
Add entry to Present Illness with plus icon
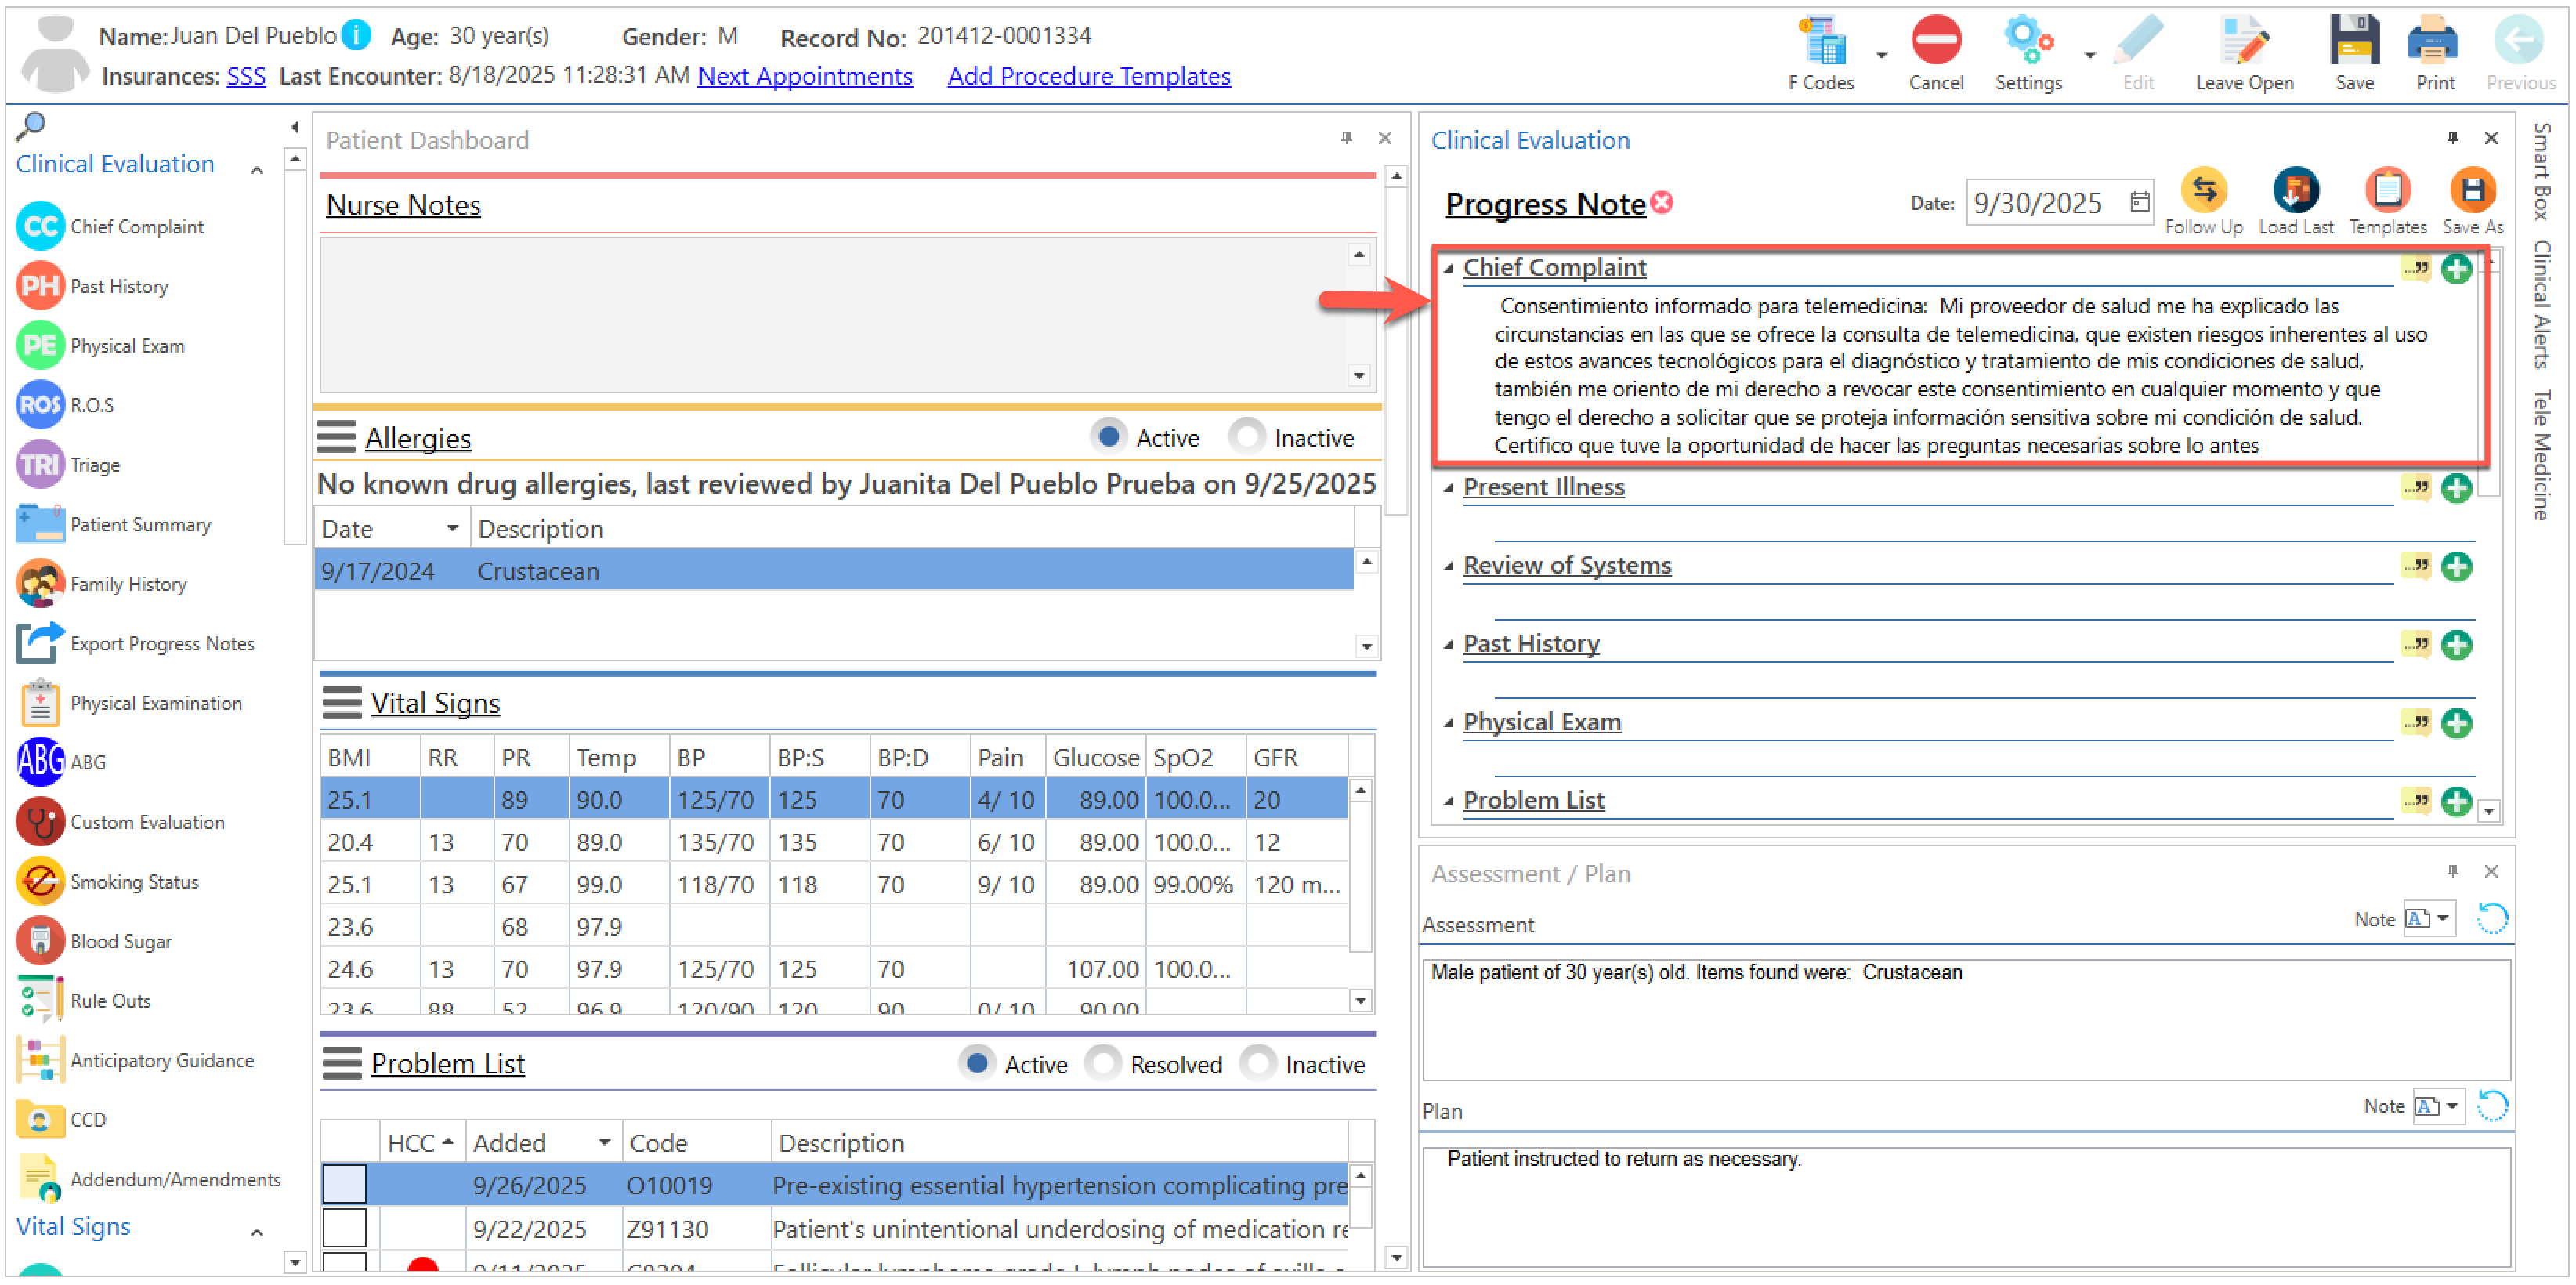tap(2456, 488)
